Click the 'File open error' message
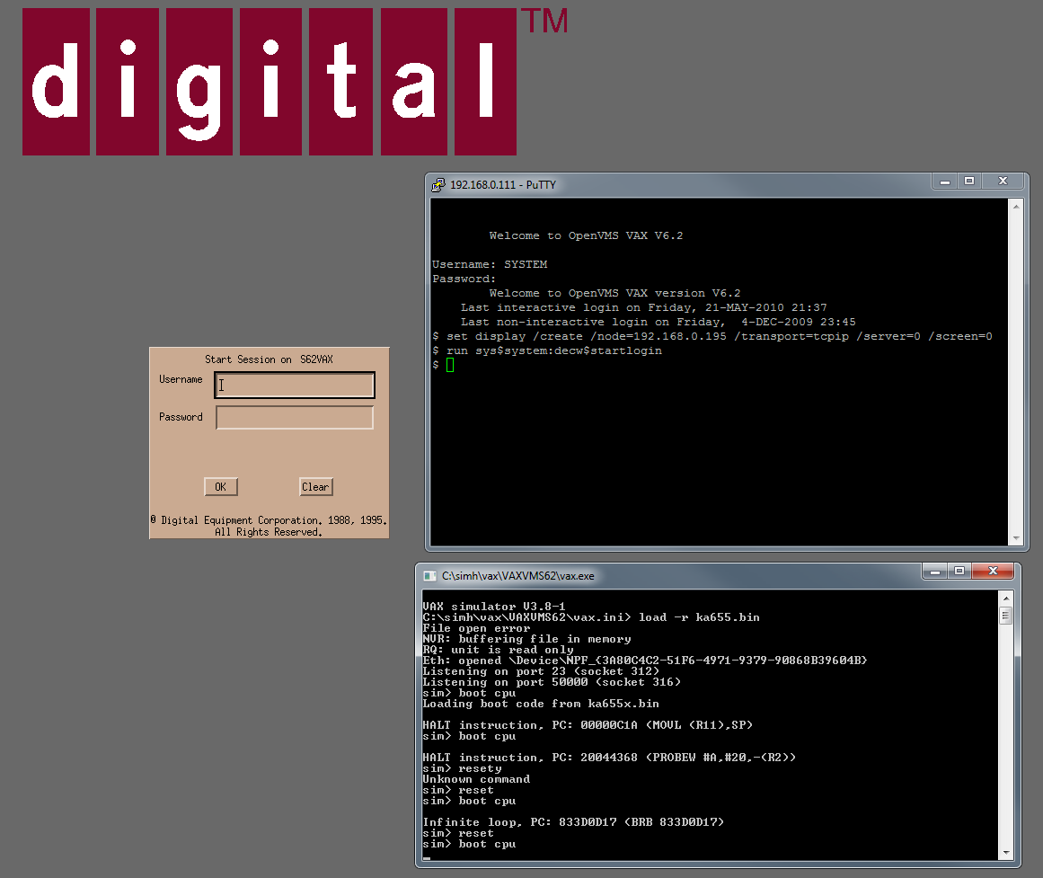This screenshot has height=878, width=1043. (x=476, y=627)
